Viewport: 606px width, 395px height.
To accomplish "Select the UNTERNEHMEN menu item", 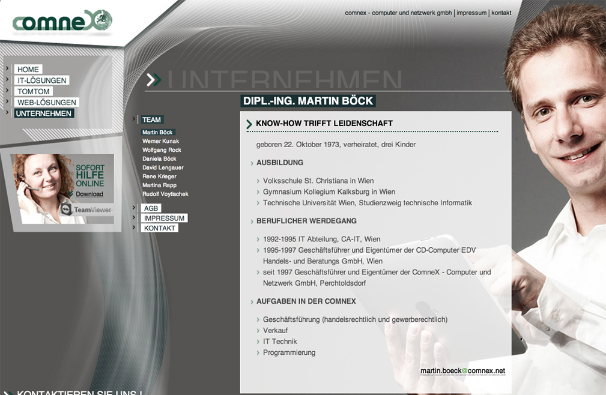I will click(44, 113).
